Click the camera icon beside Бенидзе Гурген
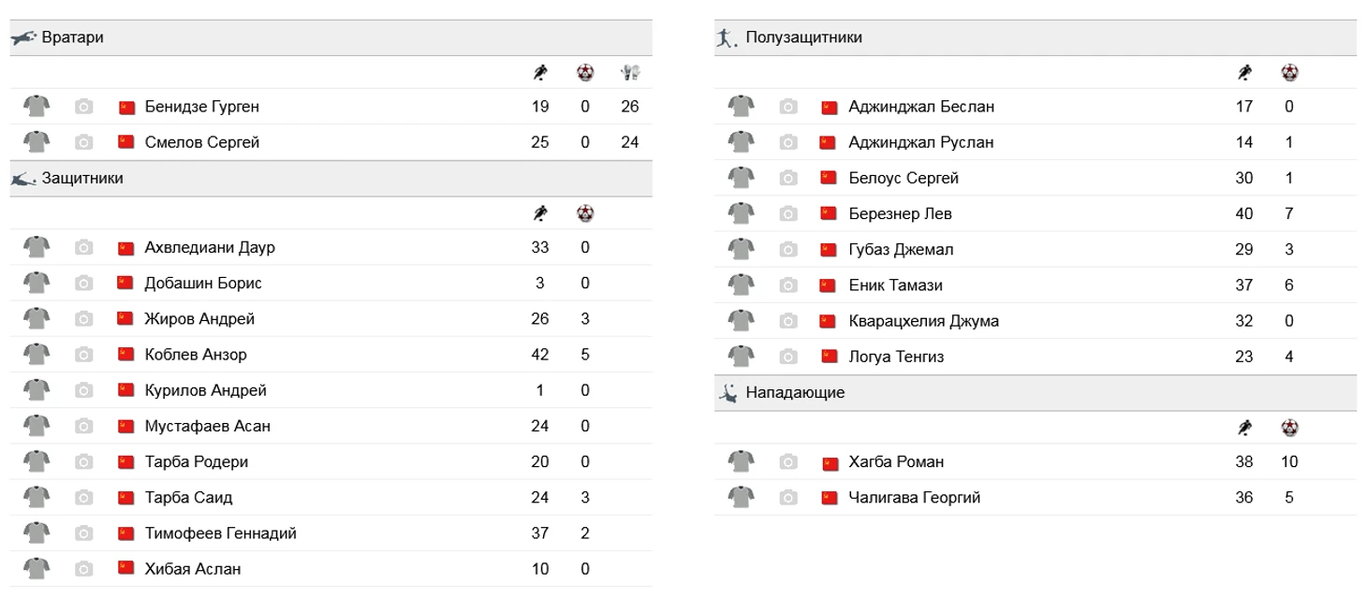Image resolution: width=1367 pixels, height=613 pixels. [84, 107]
